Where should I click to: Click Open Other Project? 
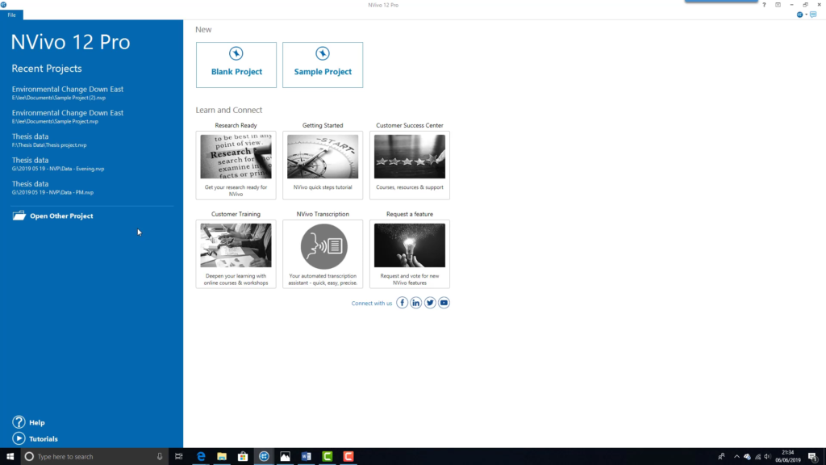point(52,216)
